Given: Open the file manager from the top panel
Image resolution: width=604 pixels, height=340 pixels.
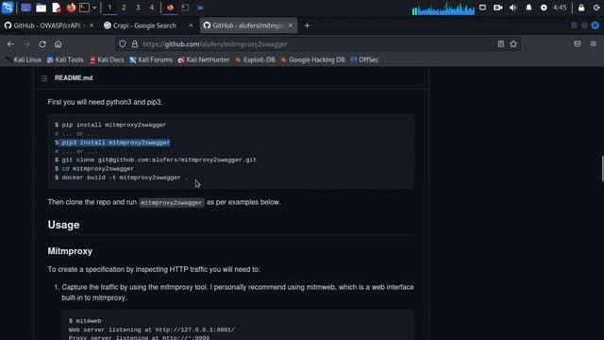Looking at the screenshot, I should [41, 8].
